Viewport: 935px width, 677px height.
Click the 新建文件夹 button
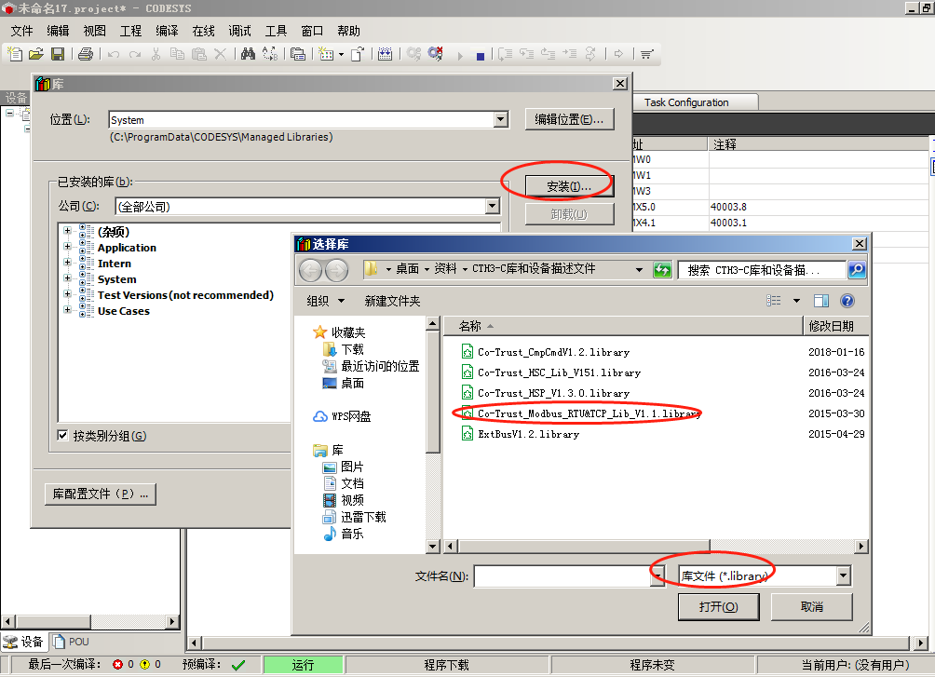392,301
